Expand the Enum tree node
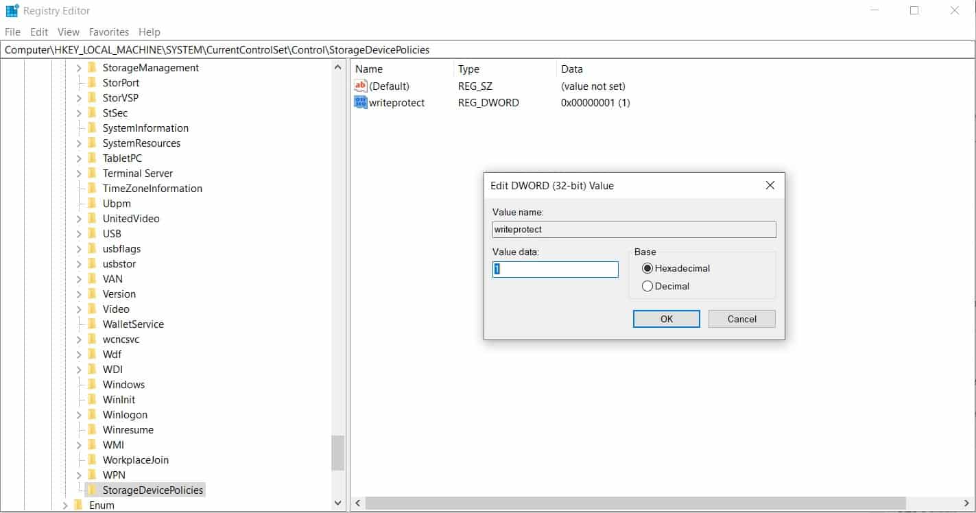The height and width of the screenshot is (513, 976). pyautogui.click(x=65, y=505)
